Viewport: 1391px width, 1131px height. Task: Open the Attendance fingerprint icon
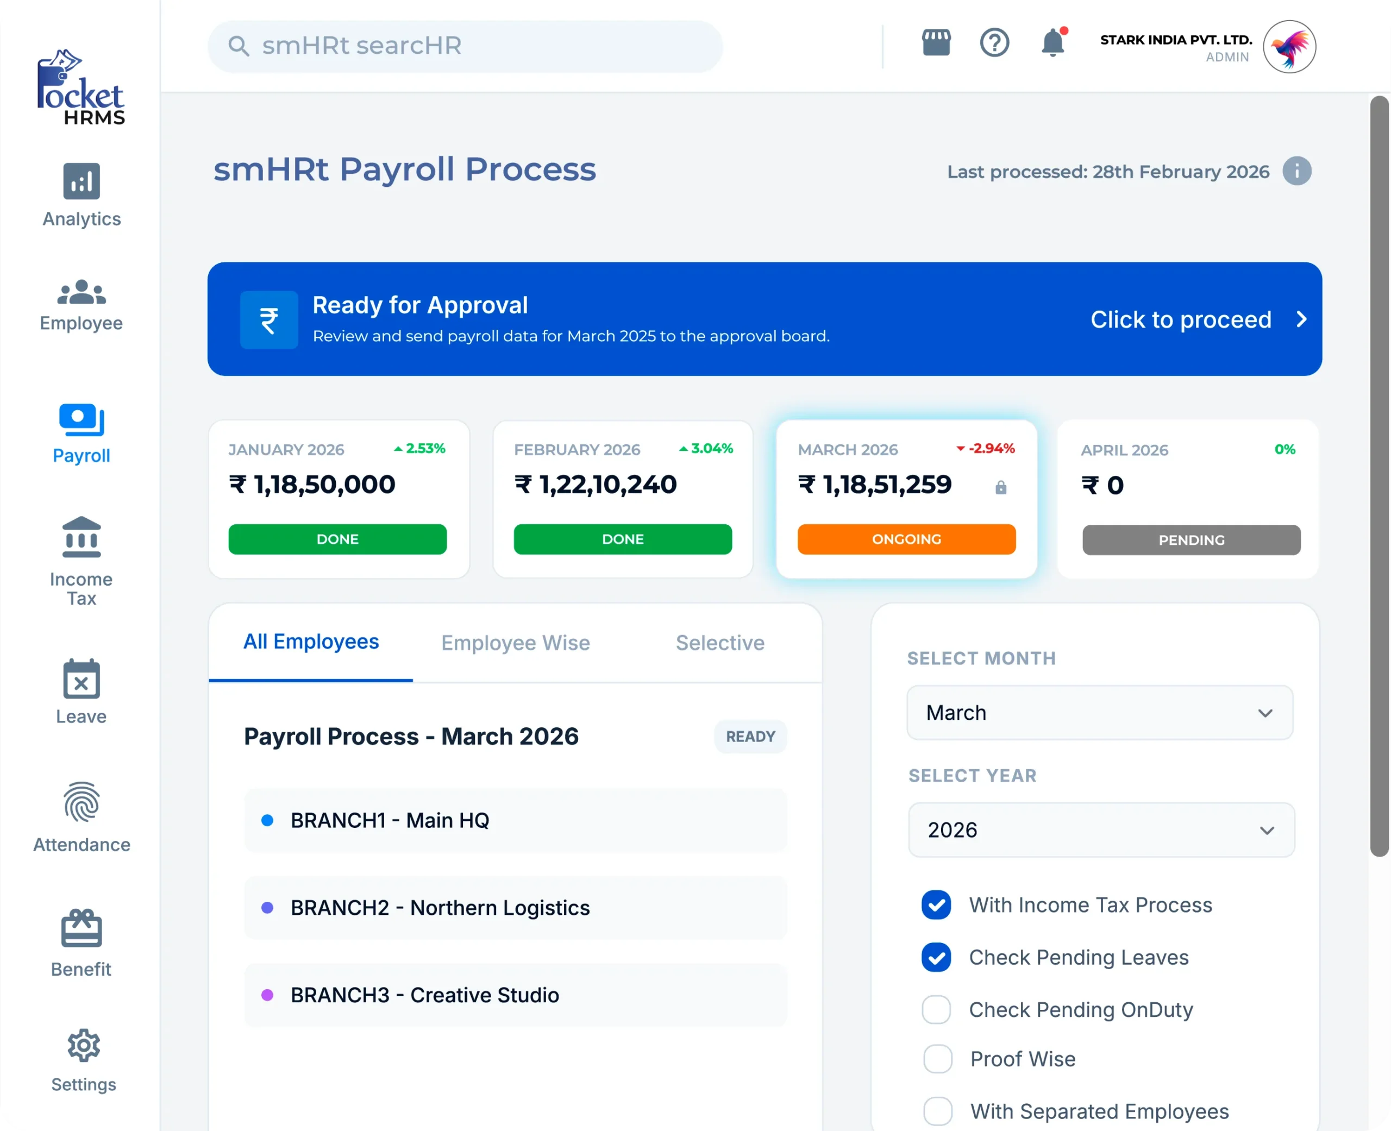82,802
